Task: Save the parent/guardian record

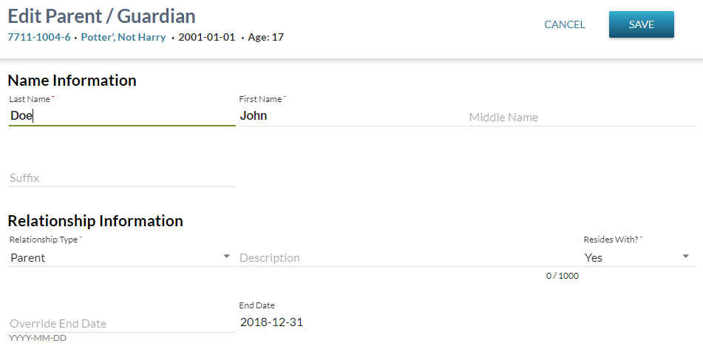Action: coord(641,24)
